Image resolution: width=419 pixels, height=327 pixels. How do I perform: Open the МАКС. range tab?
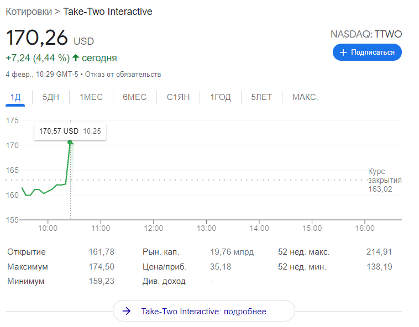pos(305,97)
